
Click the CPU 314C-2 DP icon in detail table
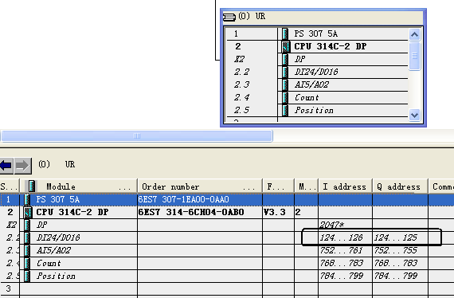pos(28,212)
